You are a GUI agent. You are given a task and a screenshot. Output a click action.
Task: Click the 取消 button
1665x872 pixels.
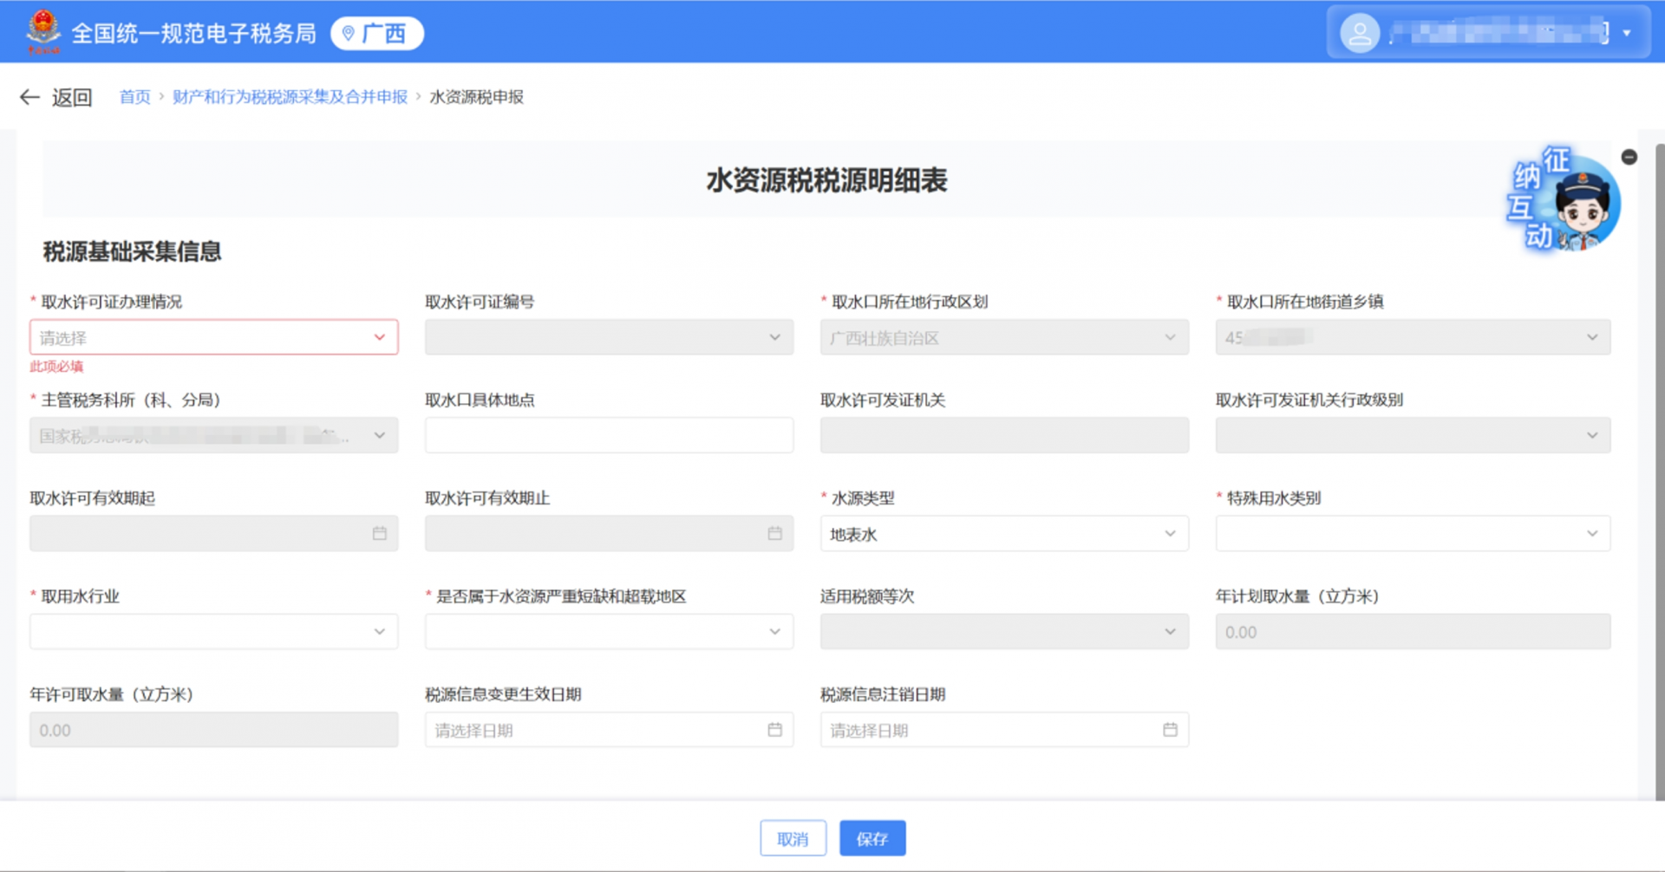coord(793,837)
